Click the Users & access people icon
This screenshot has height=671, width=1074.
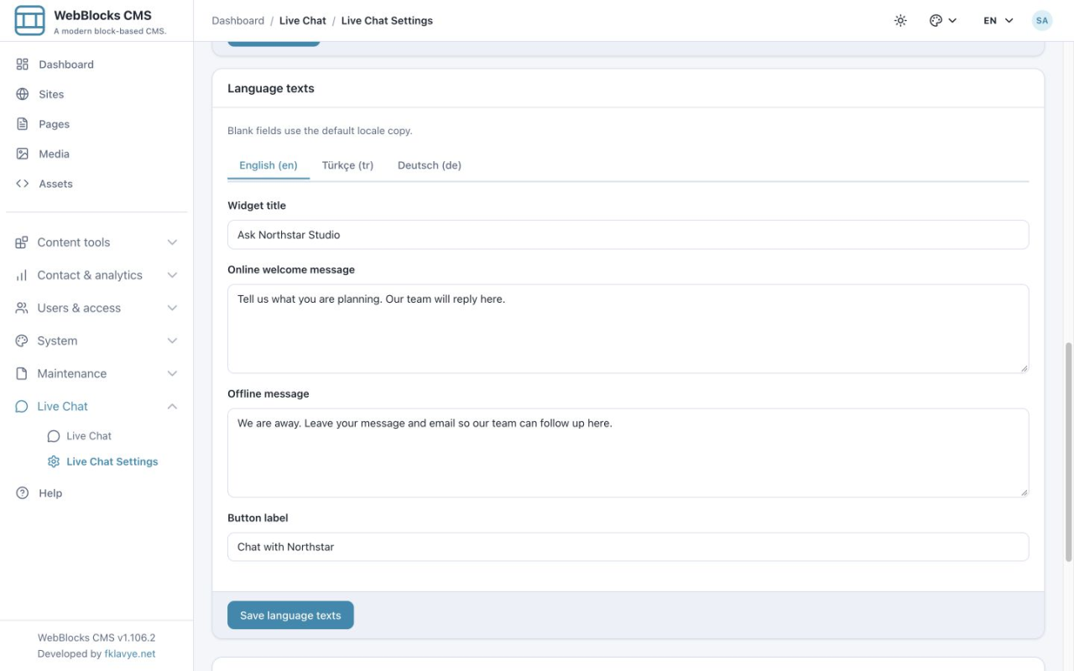coord(22,308)
